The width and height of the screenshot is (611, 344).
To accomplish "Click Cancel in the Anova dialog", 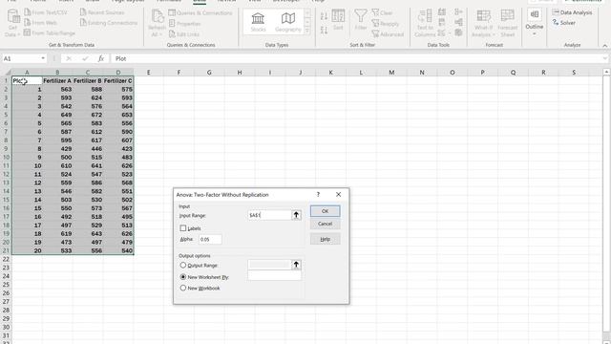I will tap(325, 224).
